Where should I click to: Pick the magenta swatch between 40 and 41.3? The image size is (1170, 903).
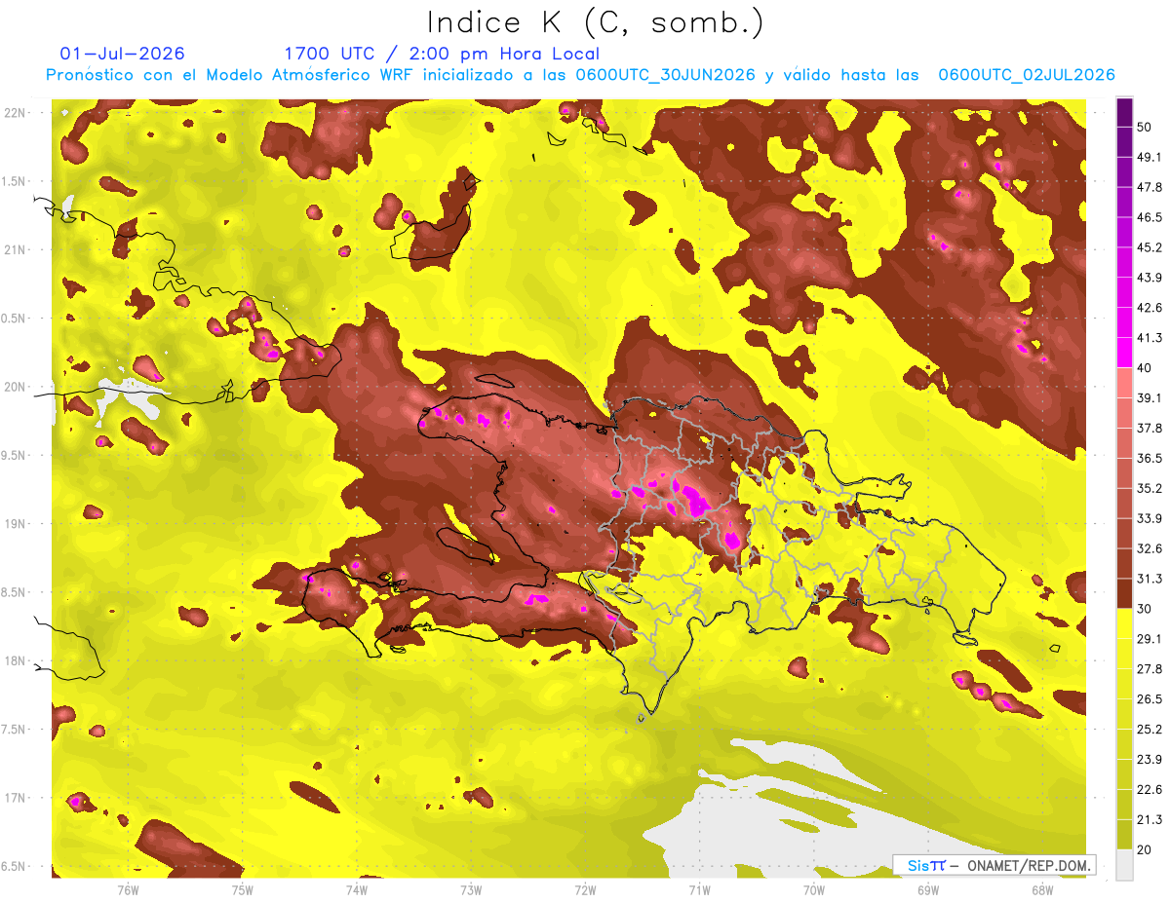coord(1124,354)
